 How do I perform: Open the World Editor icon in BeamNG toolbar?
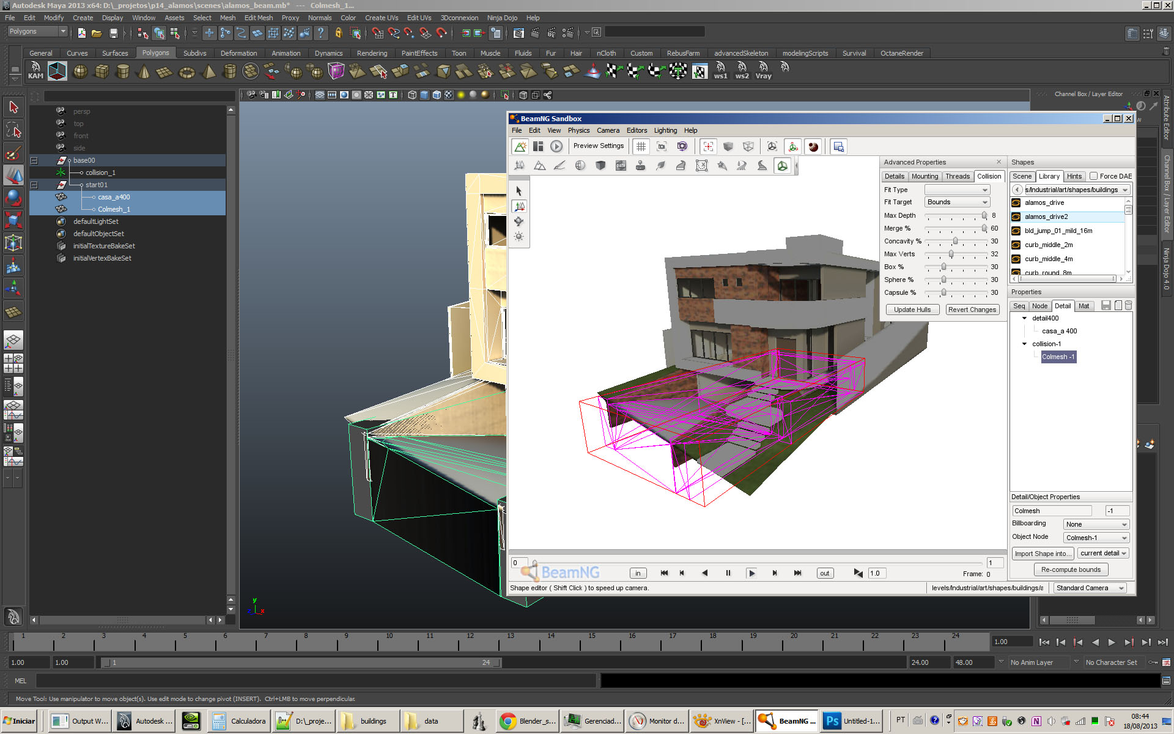click(520, 146)
